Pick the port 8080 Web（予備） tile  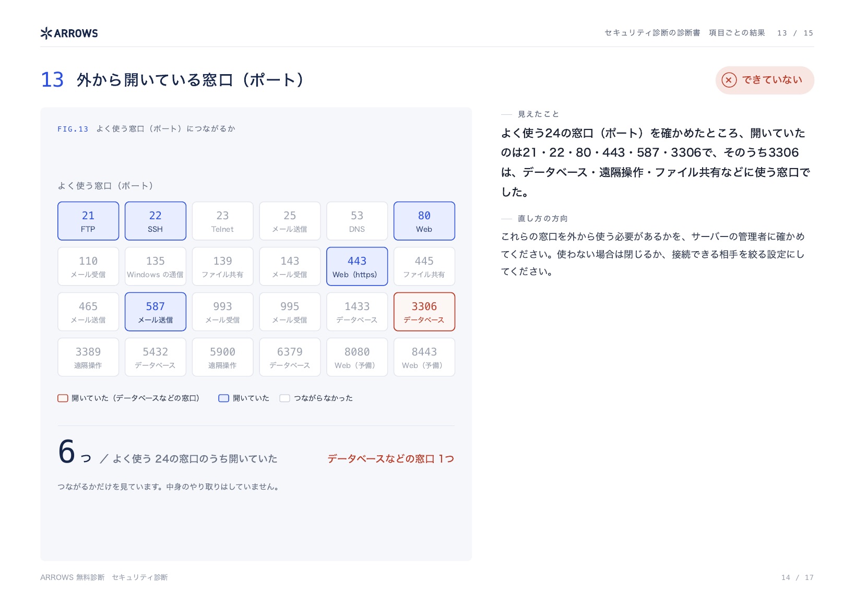357,357
